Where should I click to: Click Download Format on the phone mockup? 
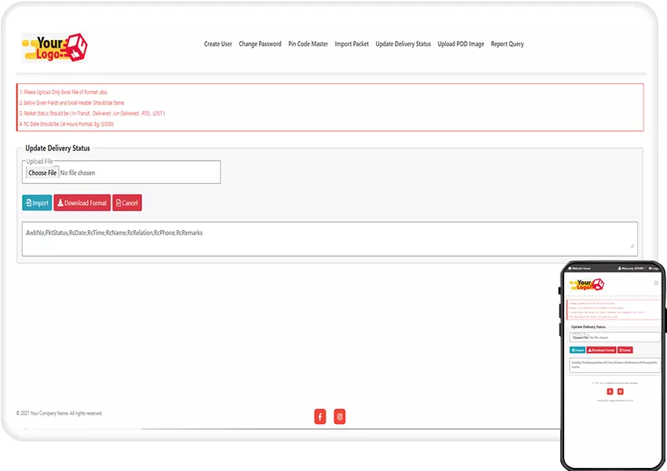point(601,350)
